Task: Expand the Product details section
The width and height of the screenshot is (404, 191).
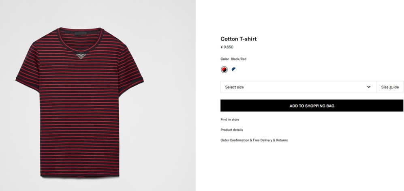Action: pyautogui.click(x=232, y=130)
